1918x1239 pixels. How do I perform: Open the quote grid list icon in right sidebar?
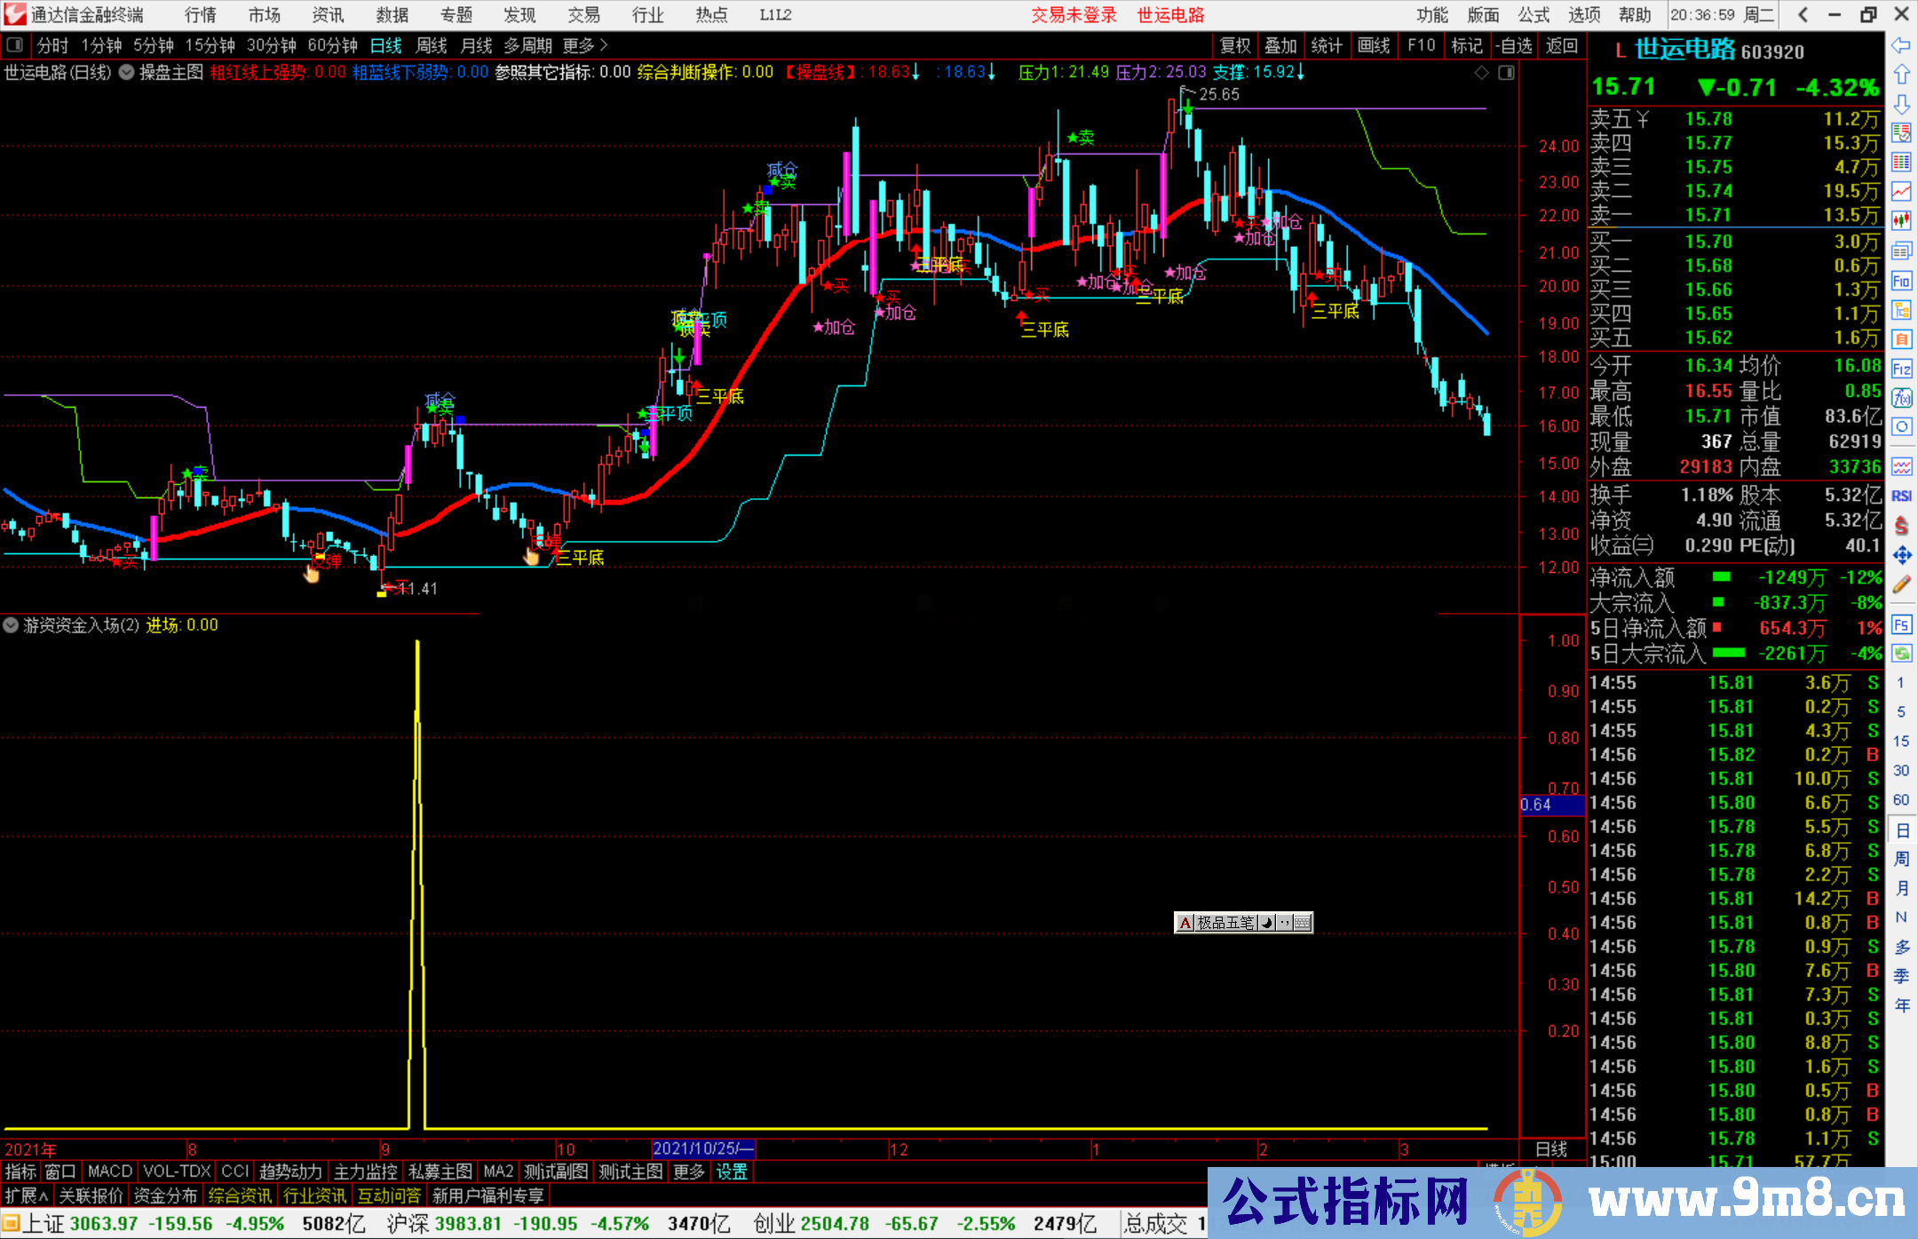click(1902, 160)
